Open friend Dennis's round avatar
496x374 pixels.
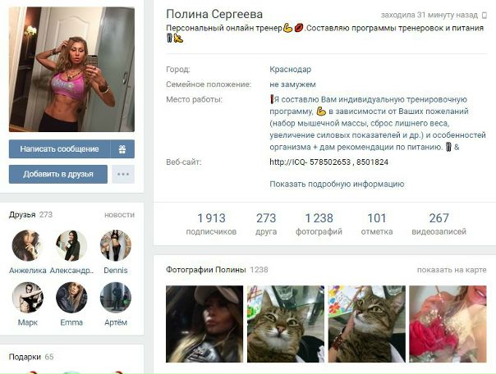pos(116,245)
